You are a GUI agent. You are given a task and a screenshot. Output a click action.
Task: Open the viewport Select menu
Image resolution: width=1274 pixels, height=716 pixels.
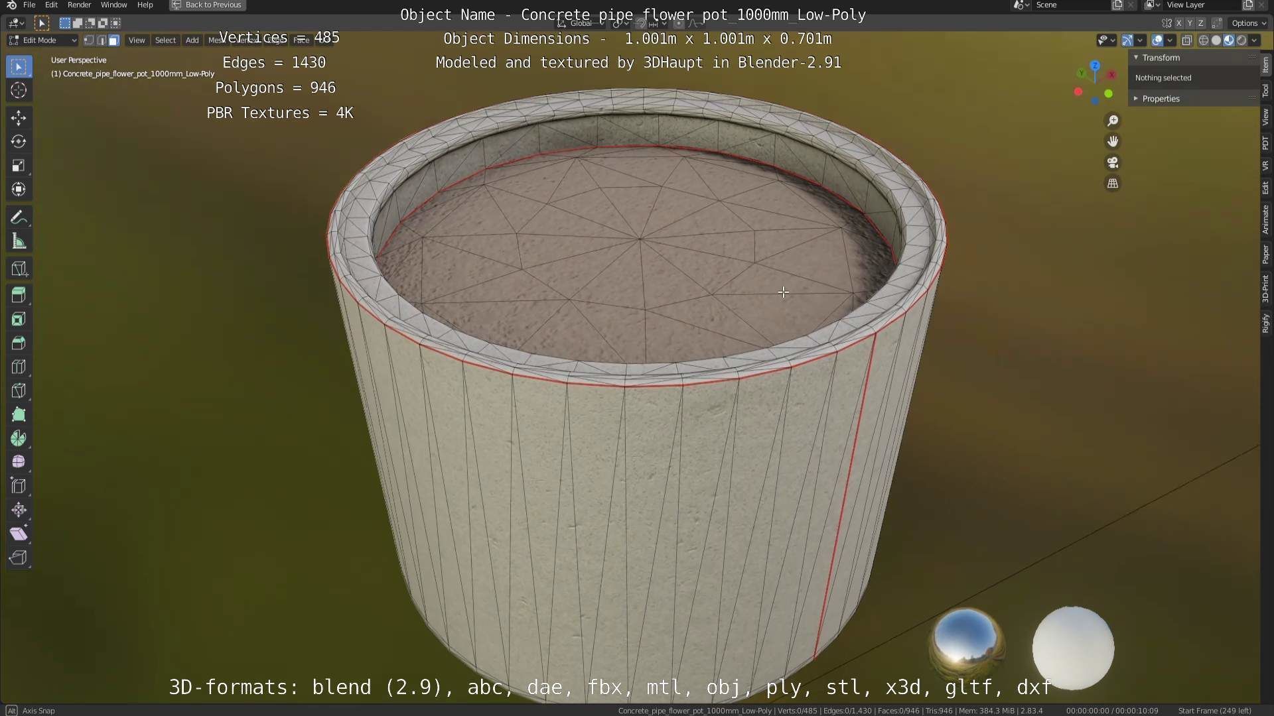click(x=165, y=40)
